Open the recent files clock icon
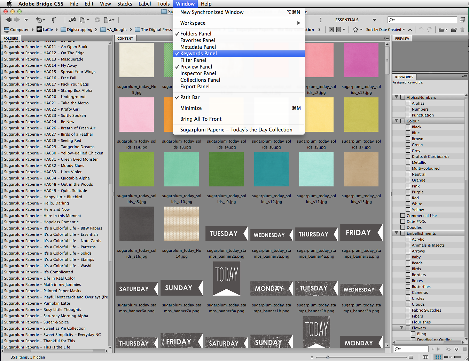The image size is (469, 361). coord(40,20)
